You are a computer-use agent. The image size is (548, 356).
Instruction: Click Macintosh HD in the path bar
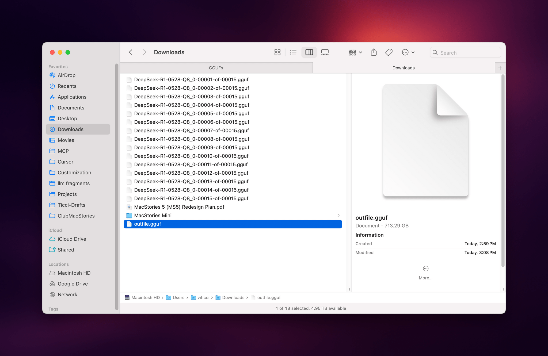[x=142, y=297]
